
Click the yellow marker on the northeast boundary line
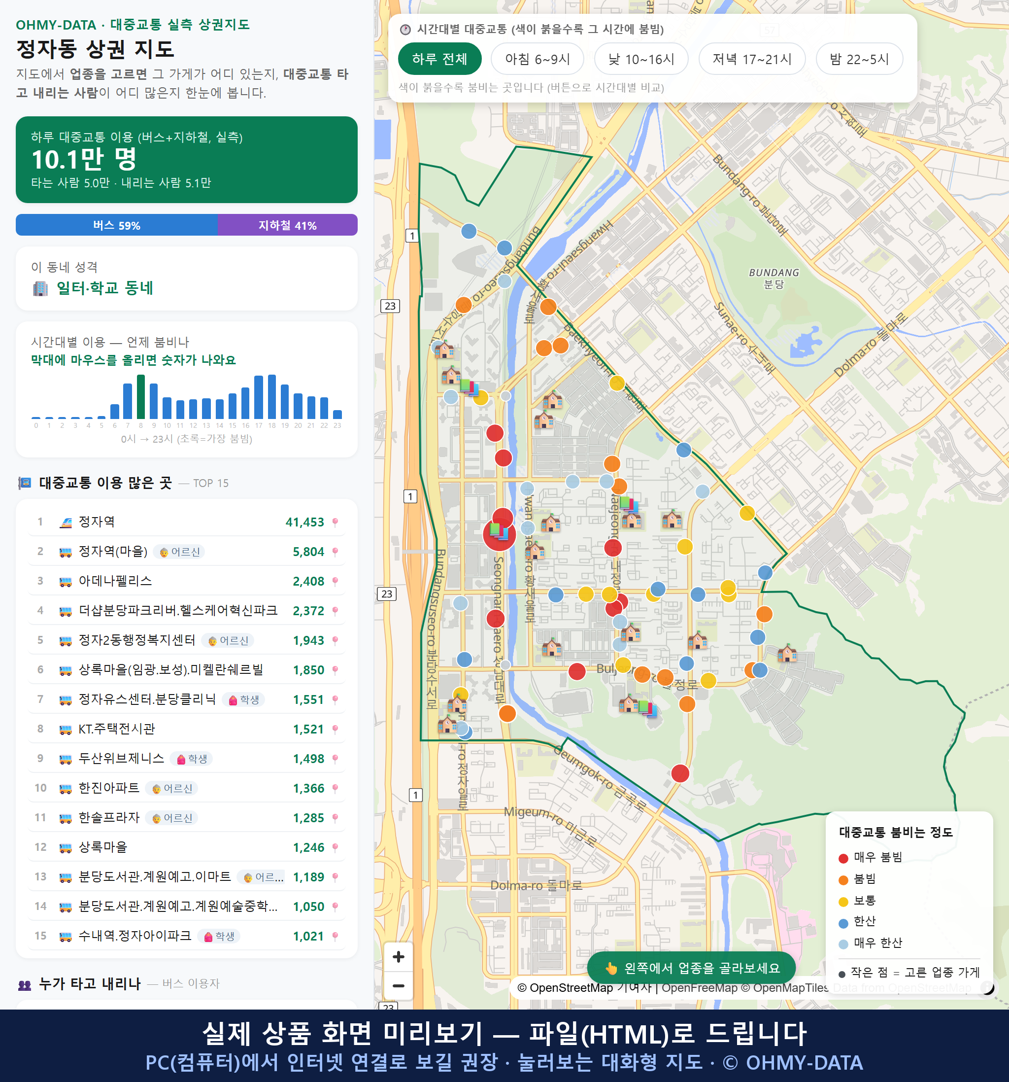[747, 513]
